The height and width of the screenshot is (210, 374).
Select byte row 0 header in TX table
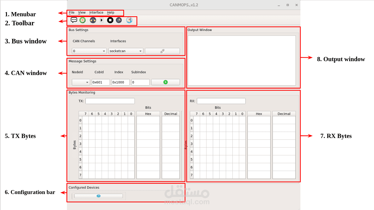pyautogui.click(x=80, y=120)
